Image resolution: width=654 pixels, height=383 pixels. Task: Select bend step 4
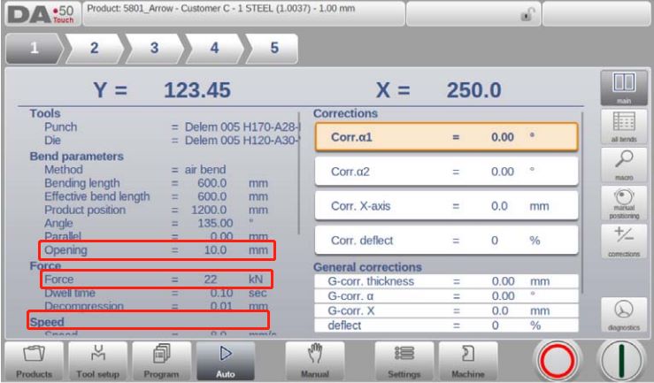tap(215, 49)
